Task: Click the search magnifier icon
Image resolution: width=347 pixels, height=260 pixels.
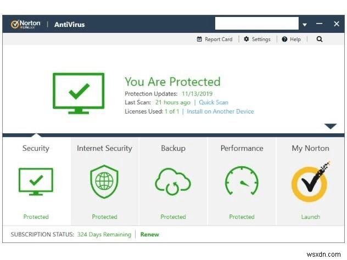Action: click(x=320, y=39)
